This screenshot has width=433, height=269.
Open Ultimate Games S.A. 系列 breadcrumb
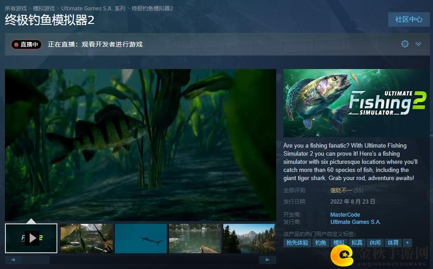[93, 9]
